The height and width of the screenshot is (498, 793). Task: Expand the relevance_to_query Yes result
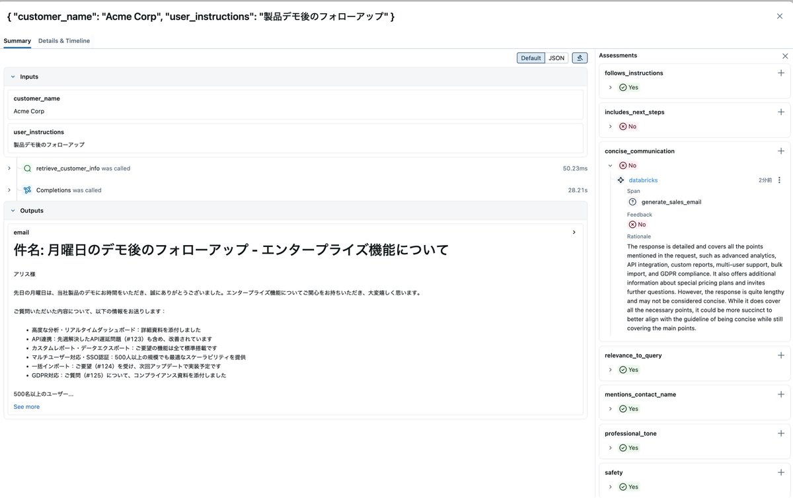[x=611, y=370]
